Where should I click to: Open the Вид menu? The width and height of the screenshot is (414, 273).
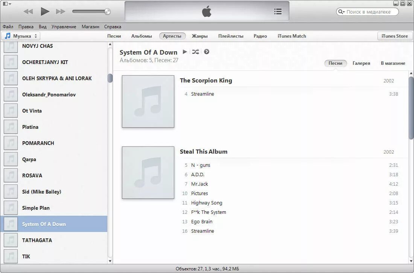click(43, 27)
